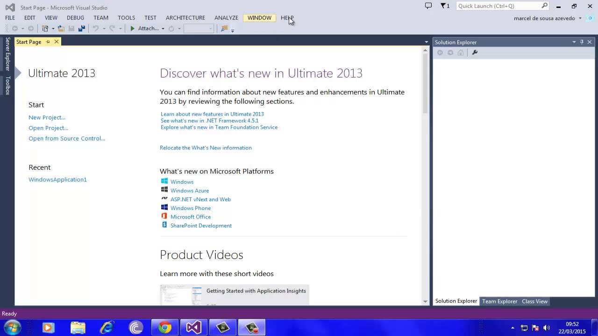Click the Start Page scroll down arrow

click(x=425, y=301)
